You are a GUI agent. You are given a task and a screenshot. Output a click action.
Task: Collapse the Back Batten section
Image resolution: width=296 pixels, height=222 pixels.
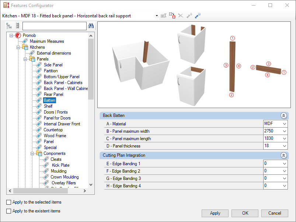pos(283,115)
